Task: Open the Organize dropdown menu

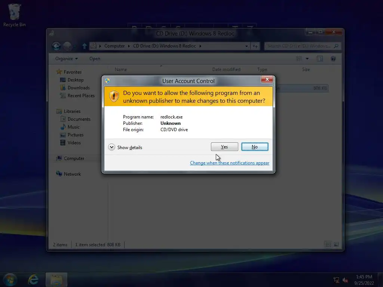Action: click(x=66, y=59)
